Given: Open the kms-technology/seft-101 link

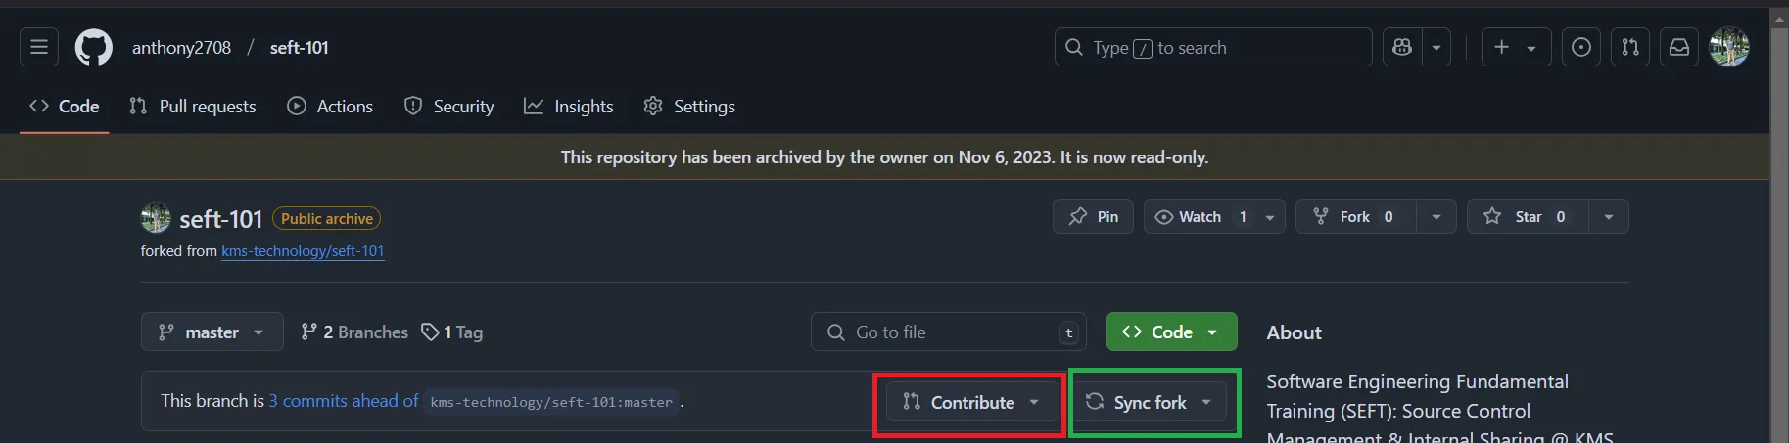Looking at the screenshot, I should pyautogui.click(x=303, y=251).
